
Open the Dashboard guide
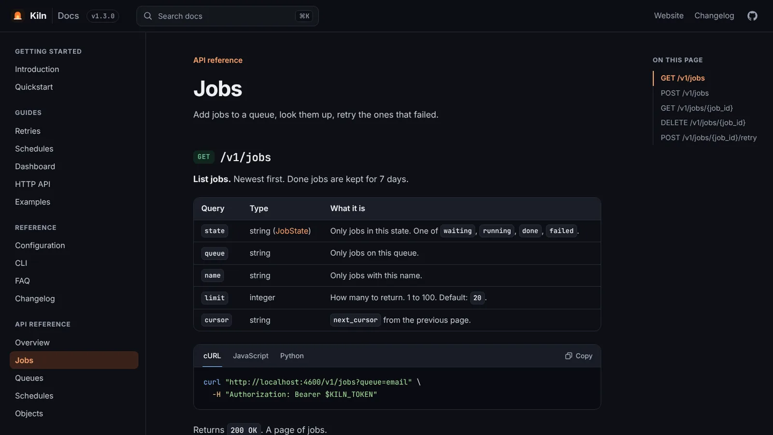35,166
